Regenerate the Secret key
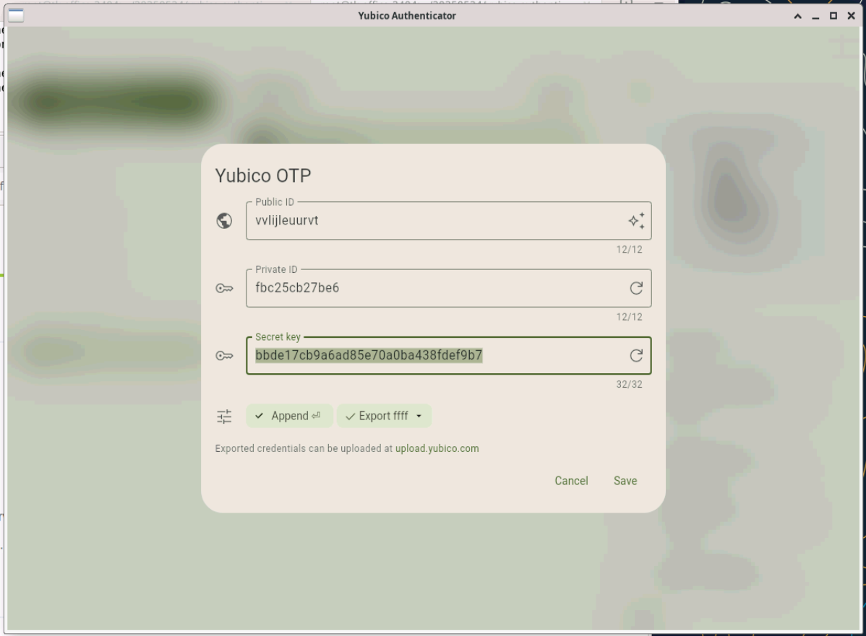This screenshot has width=866, height=636. 636,355
